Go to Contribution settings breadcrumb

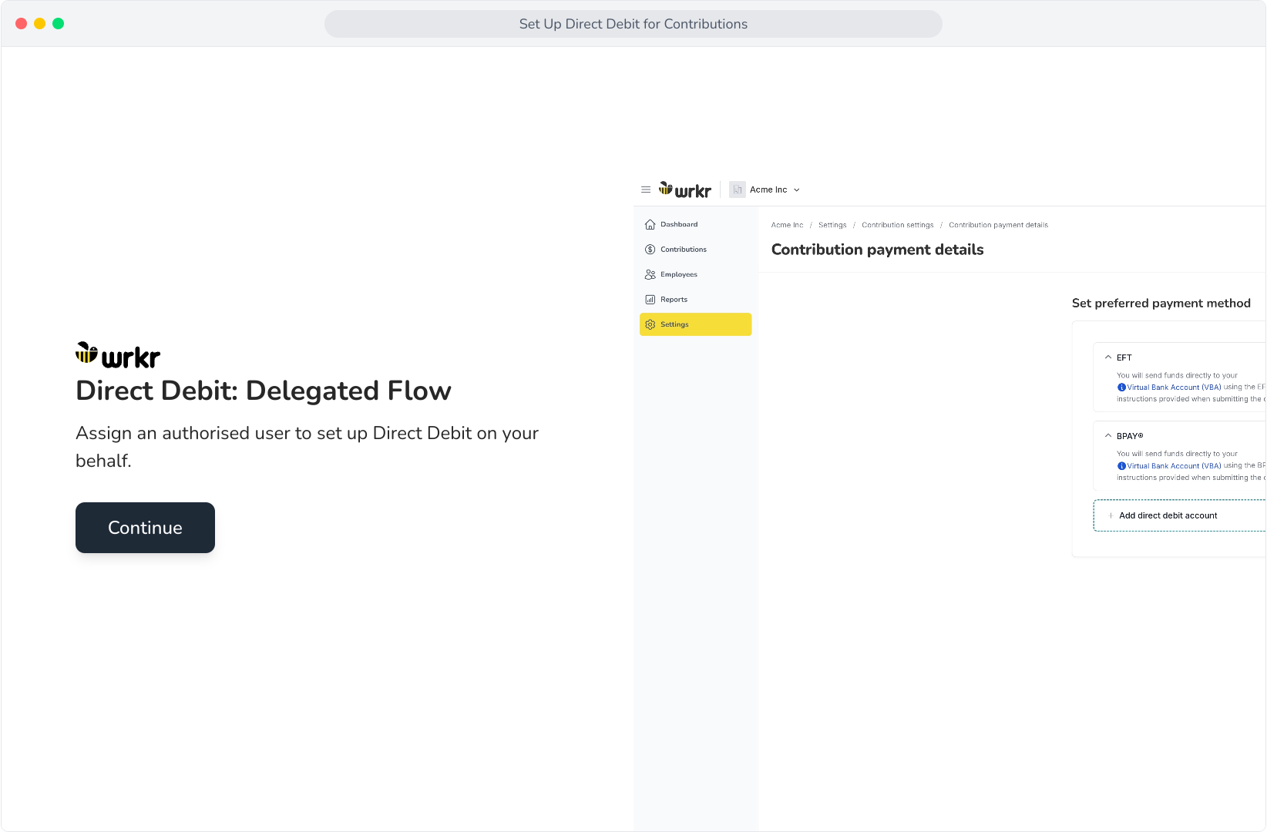(x=897, y=225)
